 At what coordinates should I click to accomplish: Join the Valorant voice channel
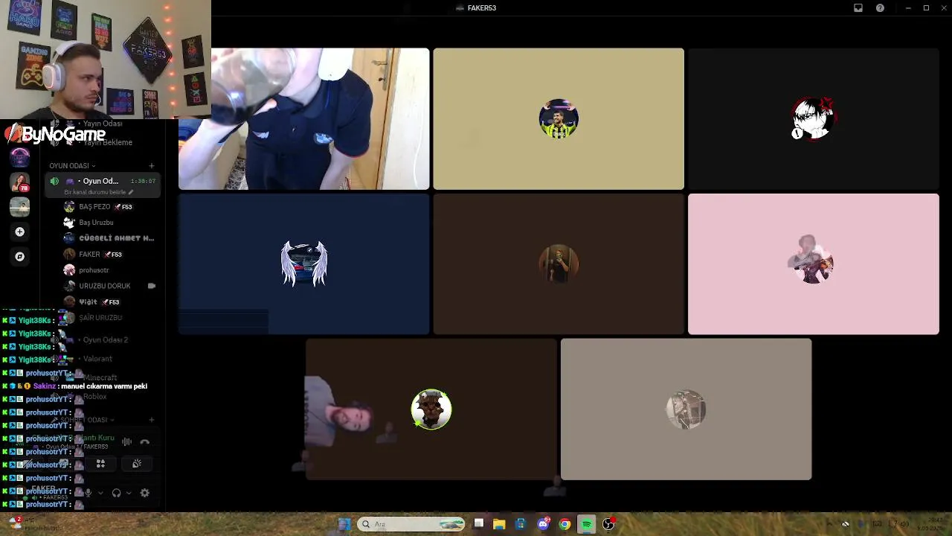(103, 359)
